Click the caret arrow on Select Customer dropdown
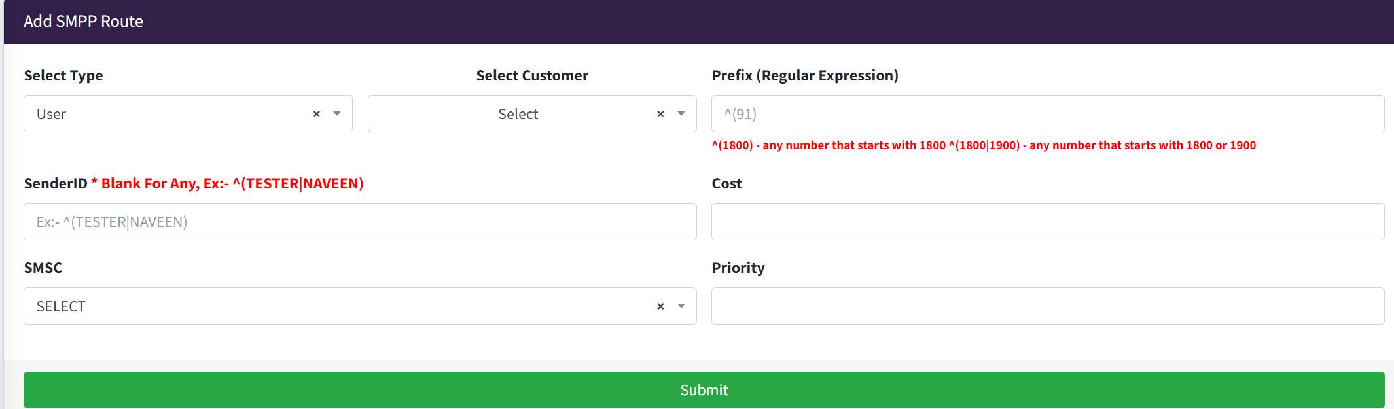The height and width of the screenshot is (409, 1394). pyautogui.click(x=681, y=114)
